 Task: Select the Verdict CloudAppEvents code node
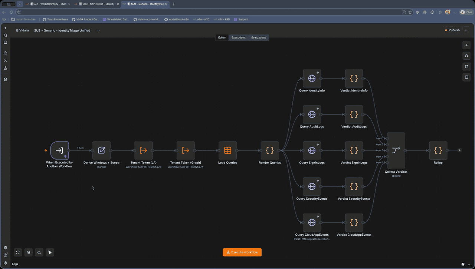[354, 222]
